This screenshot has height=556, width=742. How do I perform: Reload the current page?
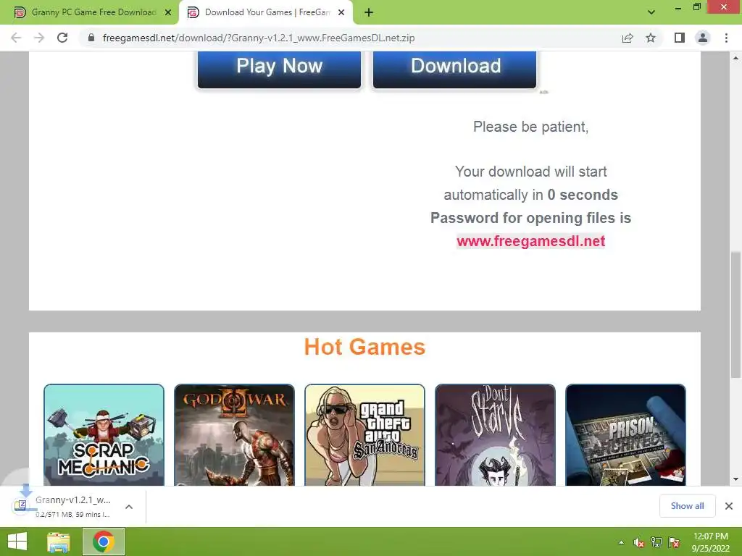click(62, 38)
